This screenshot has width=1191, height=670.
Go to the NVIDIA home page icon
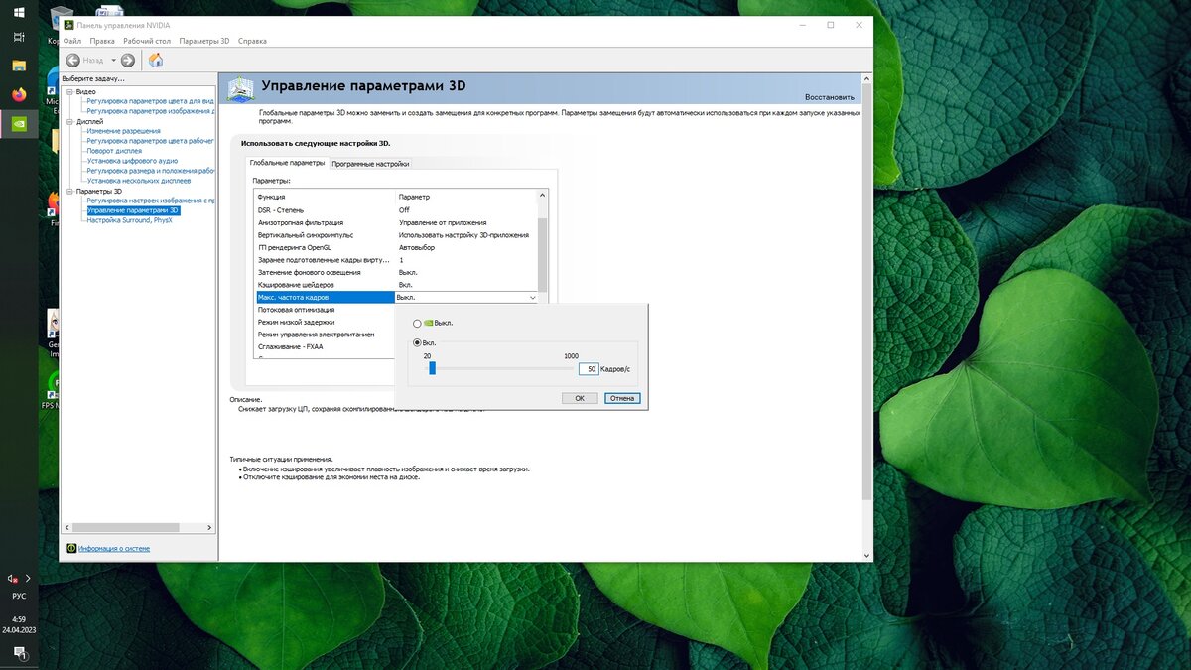tap(156, 61)
